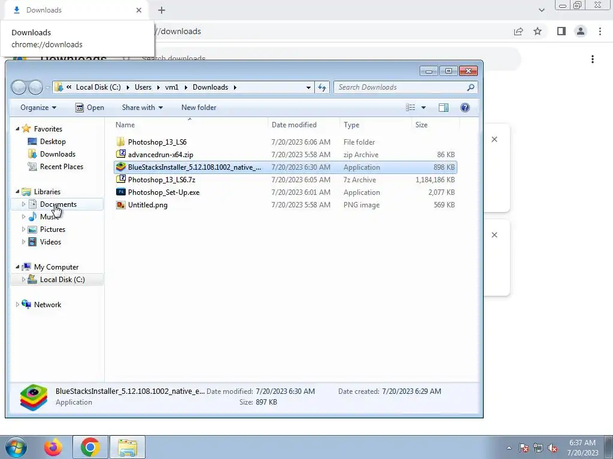Click the search magnifier icon in Explorer

point(471,87)
